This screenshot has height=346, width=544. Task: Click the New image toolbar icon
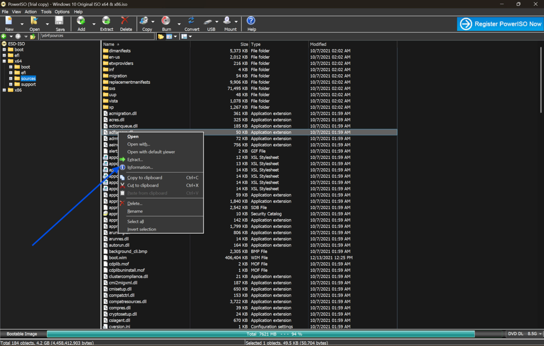pyautogui.click(x=9, y=21)
